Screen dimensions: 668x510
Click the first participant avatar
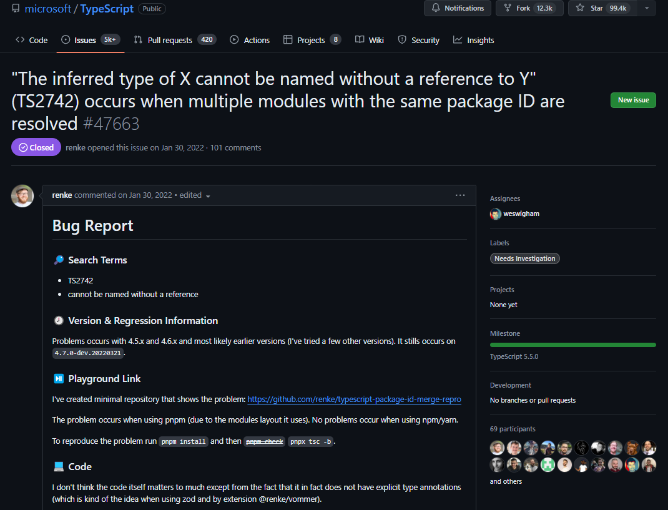[x=497, y=448]
